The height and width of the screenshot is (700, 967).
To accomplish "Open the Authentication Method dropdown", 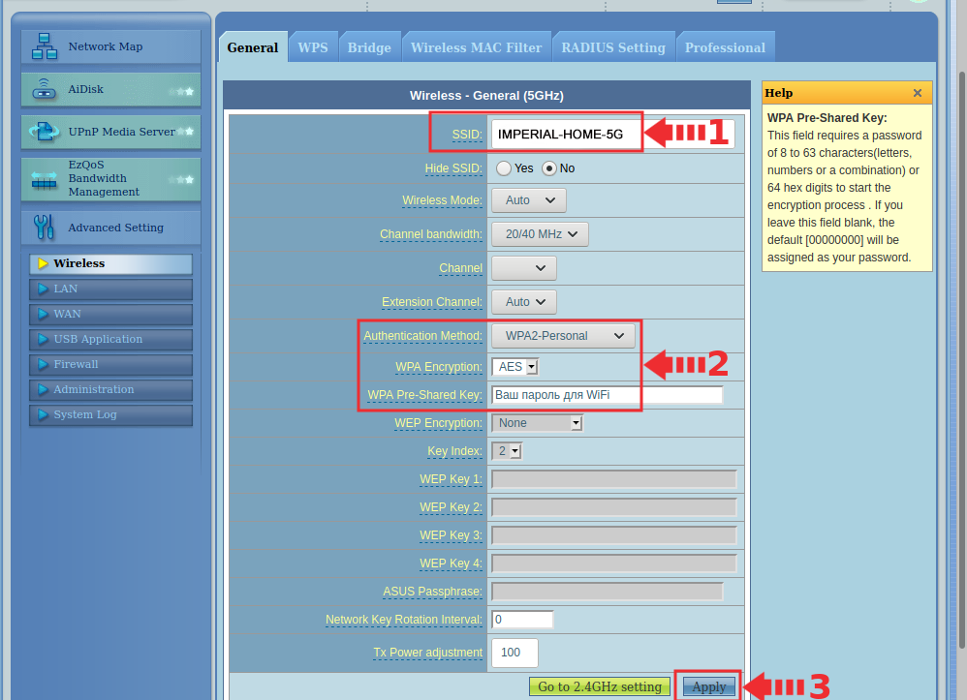I will point(564,336).
